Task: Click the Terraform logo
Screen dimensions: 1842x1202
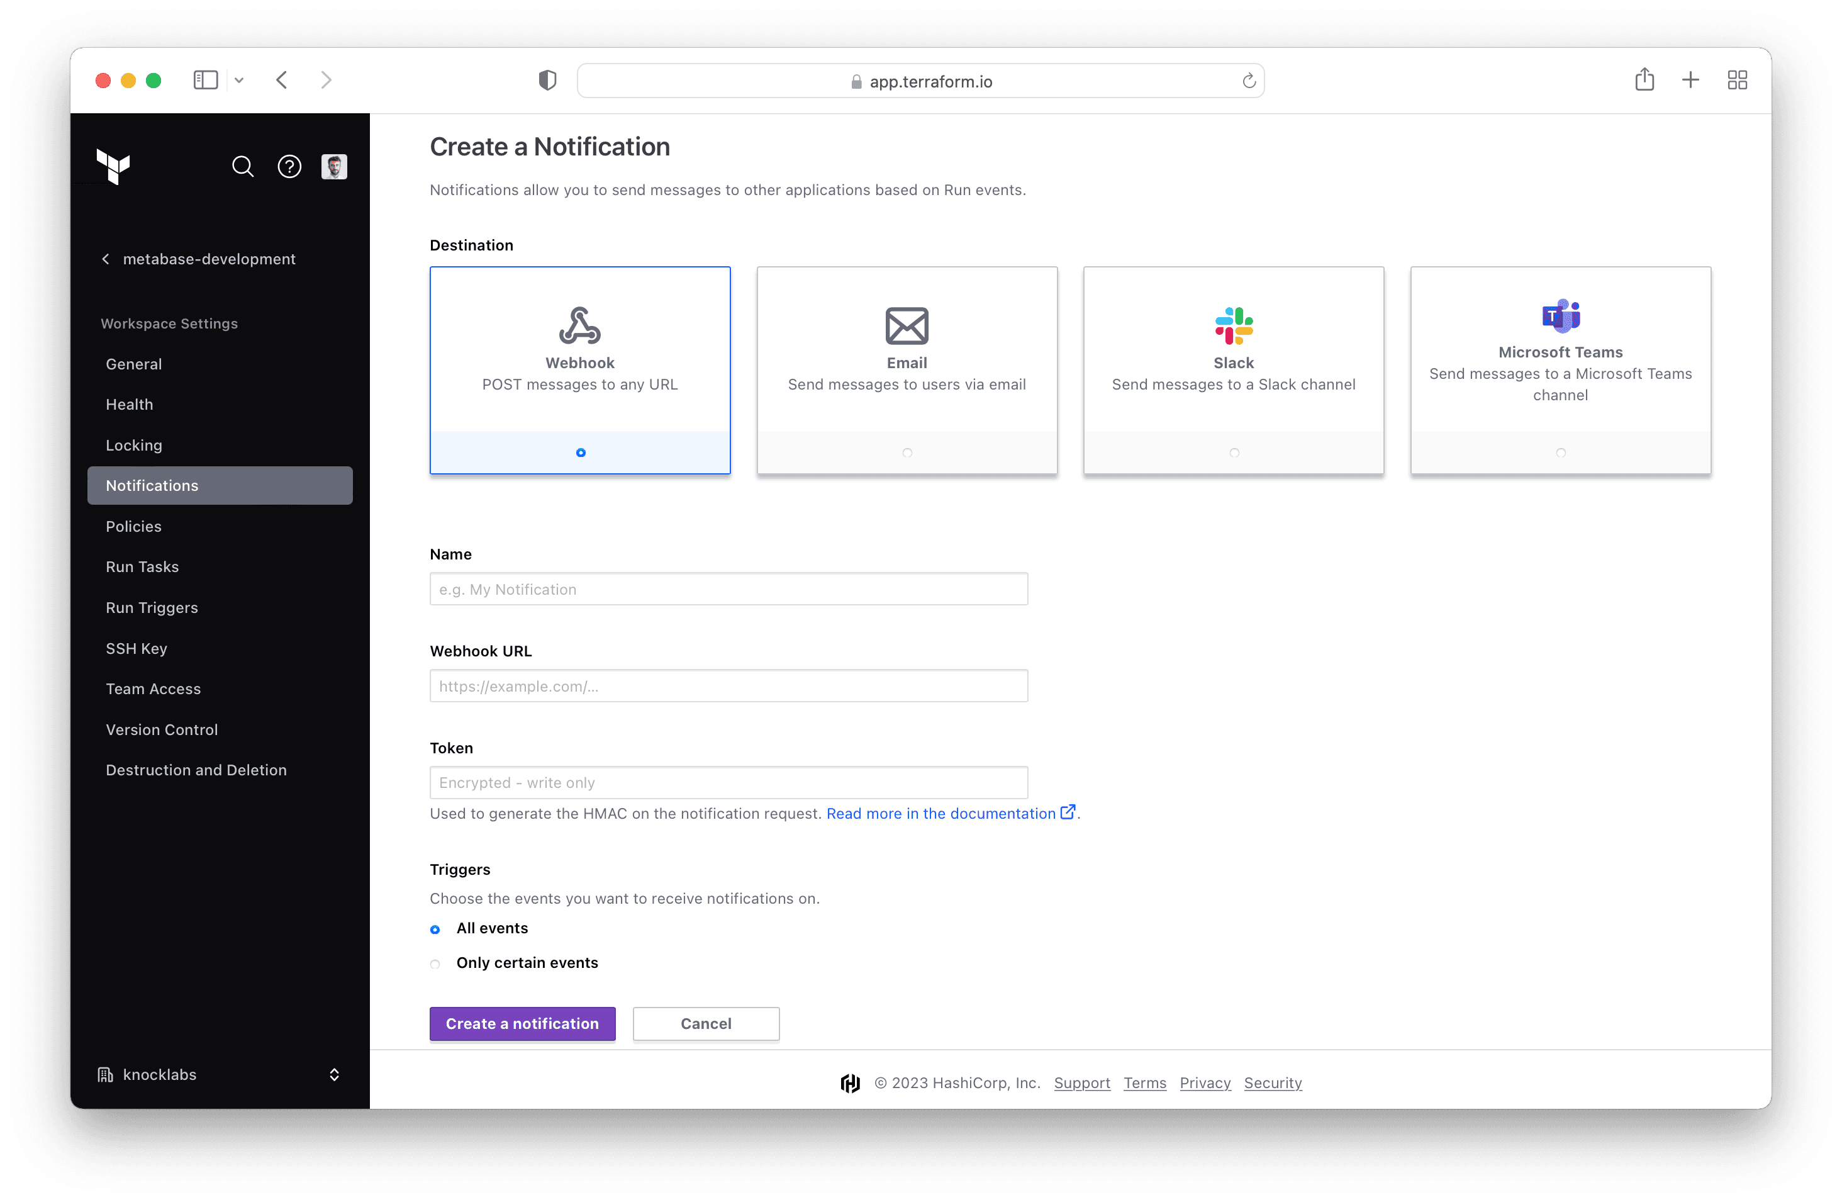Action: 113,166
